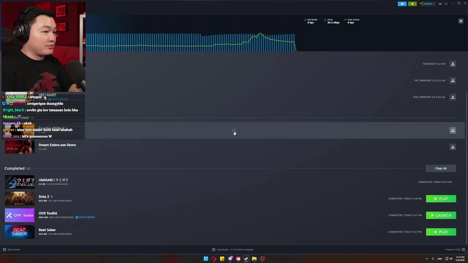Select the UMIGARI | ウミガリ title

pyautogui.click(x=53, y=180)
